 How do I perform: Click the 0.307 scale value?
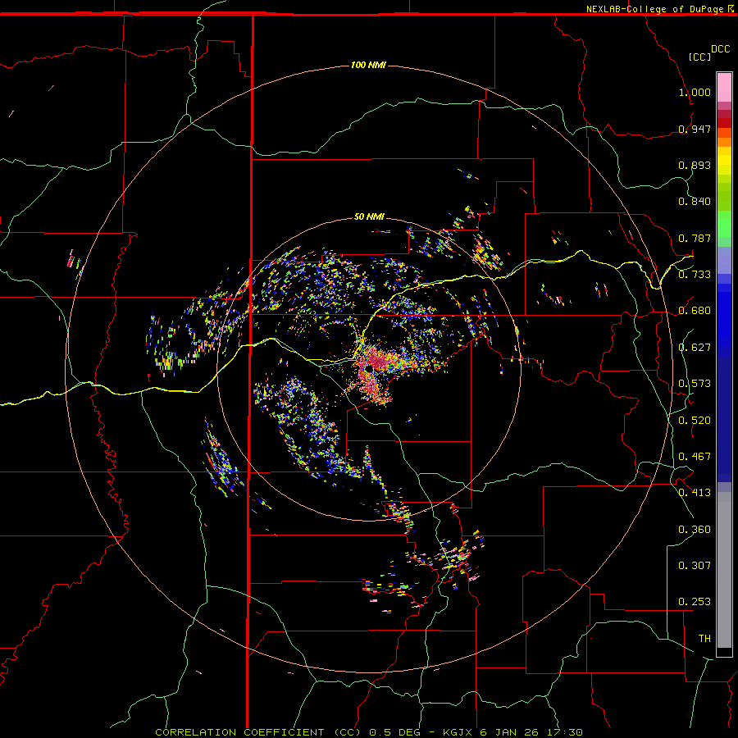695,566
